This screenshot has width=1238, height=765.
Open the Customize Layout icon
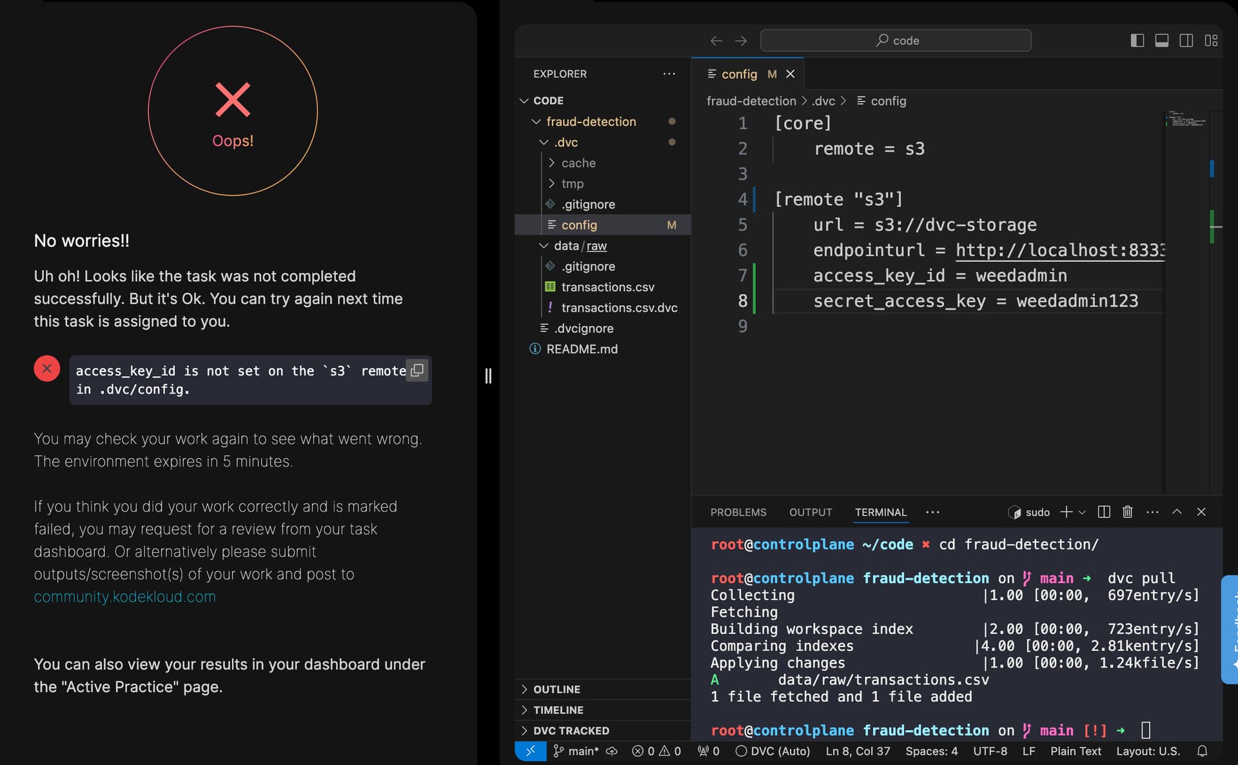(1211, 41)
